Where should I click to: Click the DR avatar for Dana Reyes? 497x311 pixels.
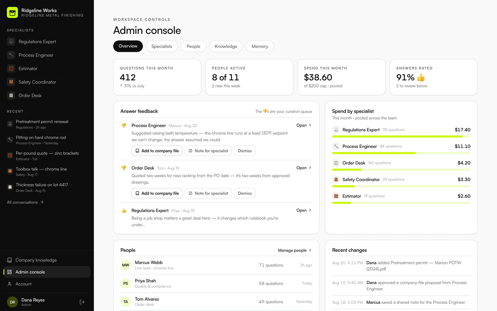[x=12, y=302]
